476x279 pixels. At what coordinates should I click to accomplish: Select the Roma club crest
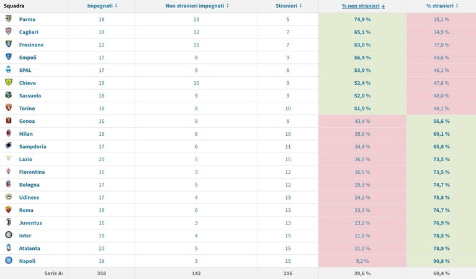click(x=9, y=210)
